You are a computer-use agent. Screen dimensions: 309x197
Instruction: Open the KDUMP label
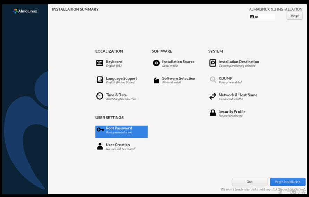pyautogui.click(x=225, y=78)
